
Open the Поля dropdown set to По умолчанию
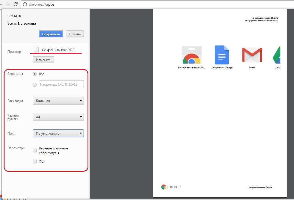[x=58, y=133]
